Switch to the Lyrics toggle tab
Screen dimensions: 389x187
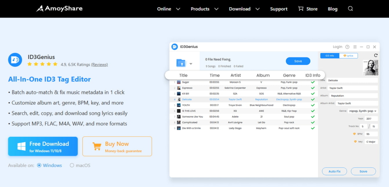click(348, 55)
